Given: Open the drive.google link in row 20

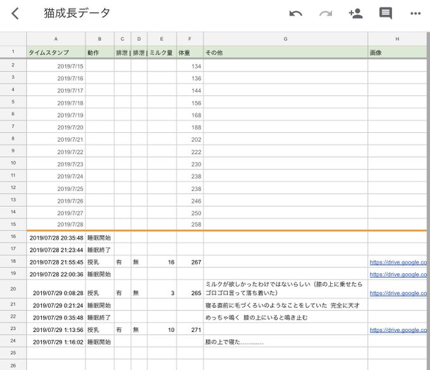Looking at the screenshot, I should [398, 293].
